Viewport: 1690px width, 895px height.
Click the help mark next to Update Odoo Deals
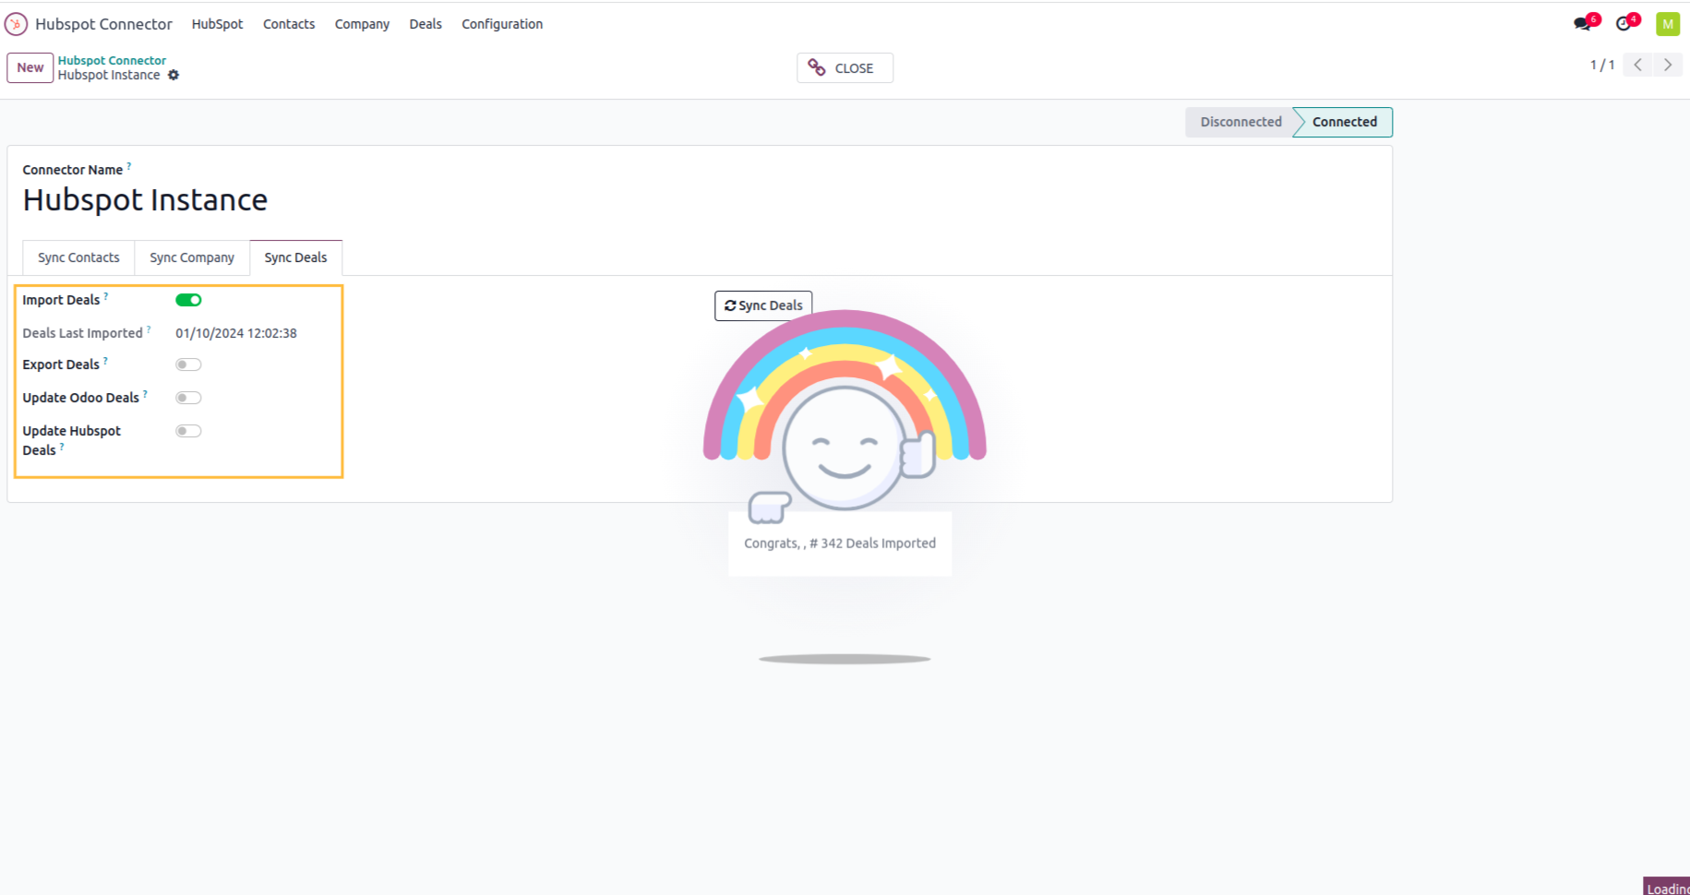[145, 394]
